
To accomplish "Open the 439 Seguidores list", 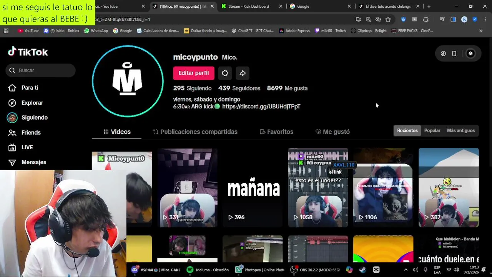I will [x=239, y=88].
